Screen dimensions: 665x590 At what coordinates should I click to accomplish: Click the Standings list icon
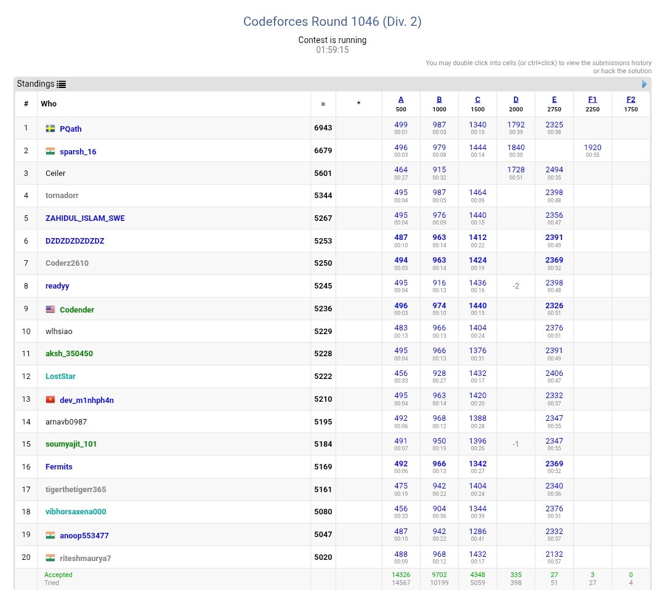click(61, 84)
